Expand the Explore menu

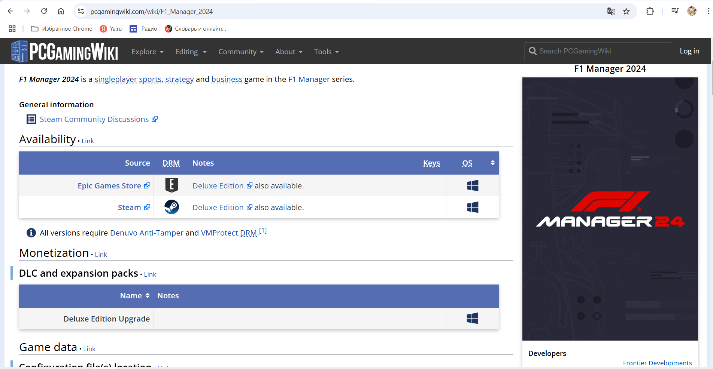coord(148,52)
